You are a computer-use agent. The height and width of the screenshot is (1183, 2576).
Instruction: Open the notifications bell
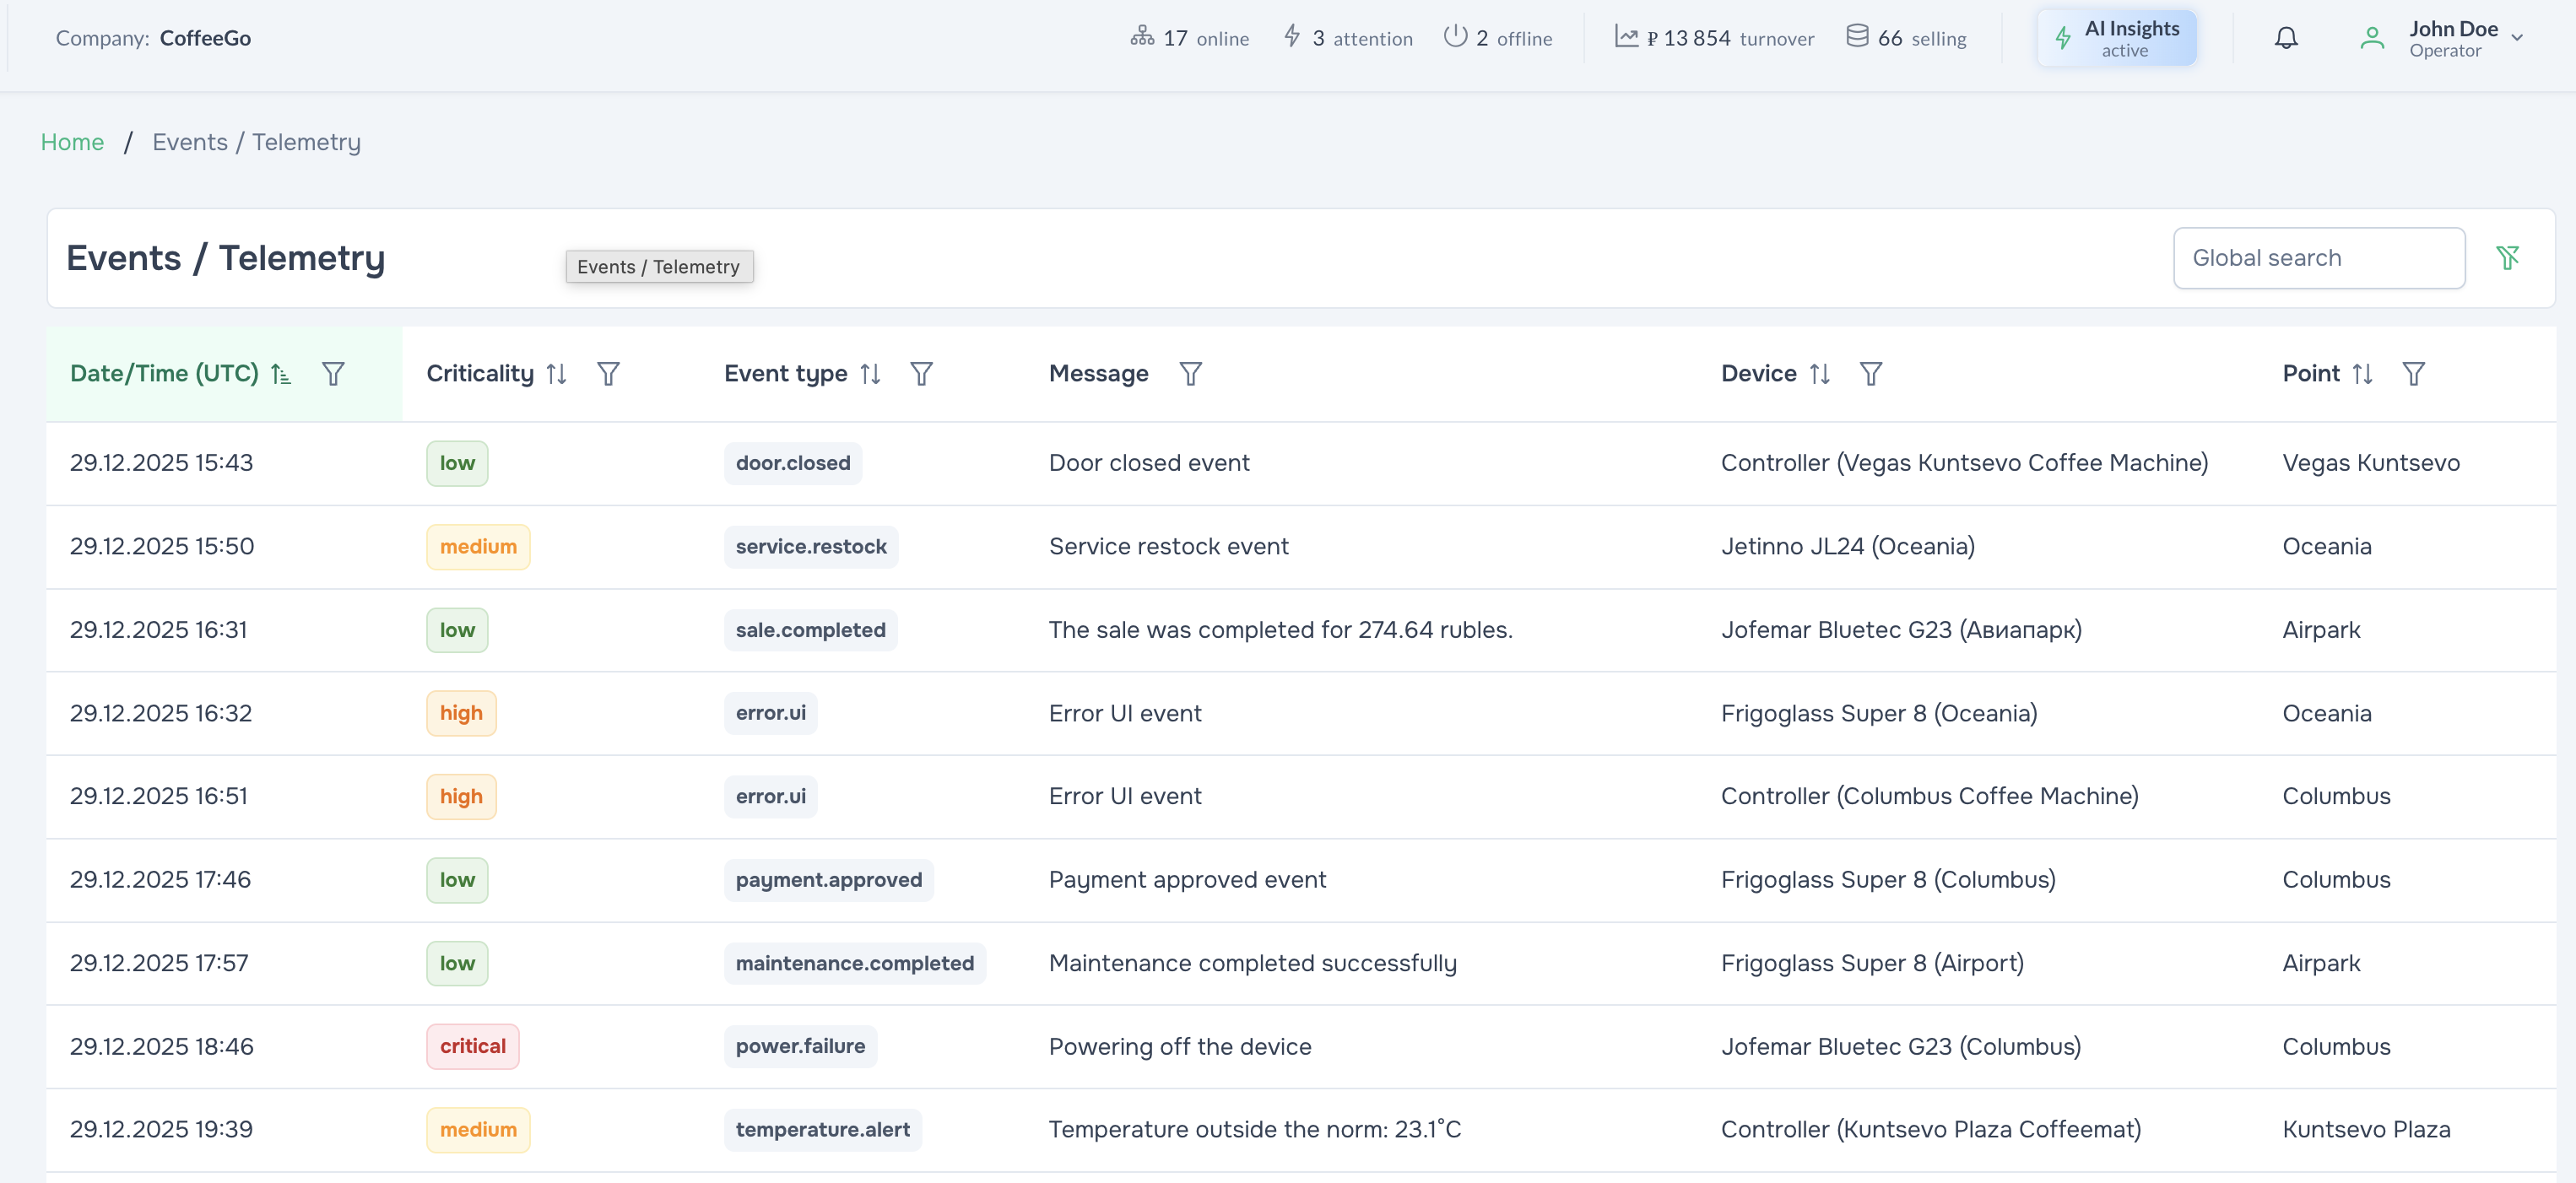(x=2286, y=38)
